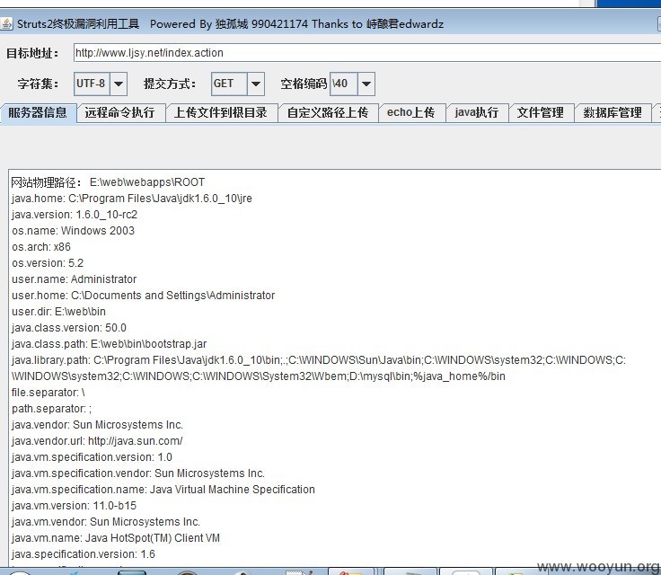Viewport: 661px width, 575px height.
Task: Switch to the 文件管理 tab
Action: point(541,112)
